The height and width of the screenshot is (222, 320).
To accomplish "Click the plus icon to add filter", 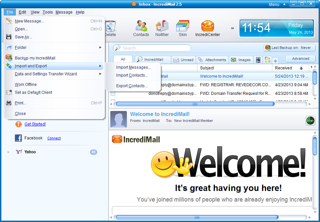I will coord(275,60).
